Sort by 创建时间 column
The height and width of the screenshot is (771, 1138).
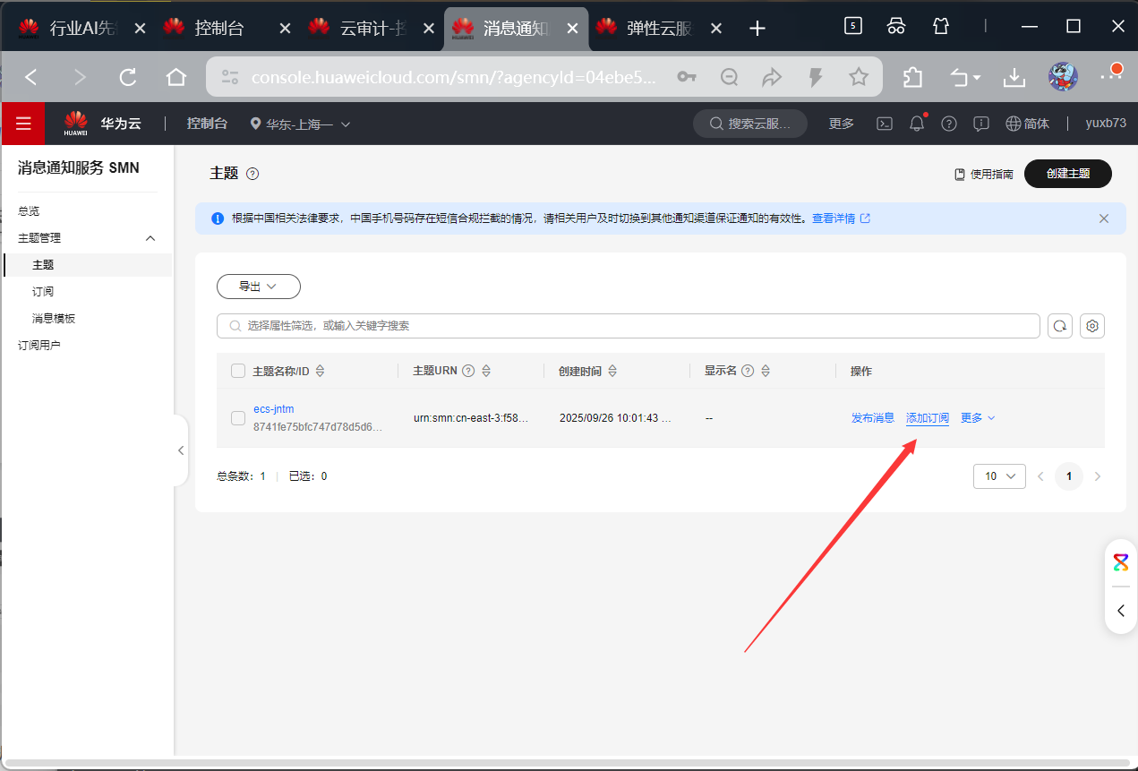612,371
